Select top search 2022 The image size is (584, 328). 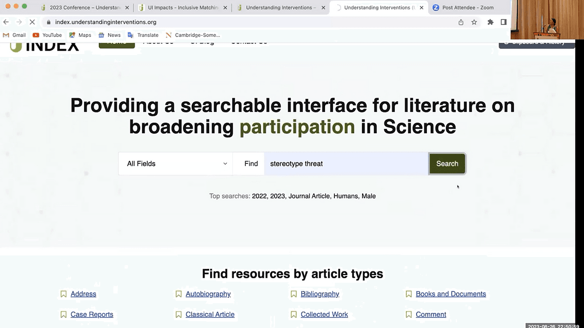pyautogui.click(x=259, y=196)
